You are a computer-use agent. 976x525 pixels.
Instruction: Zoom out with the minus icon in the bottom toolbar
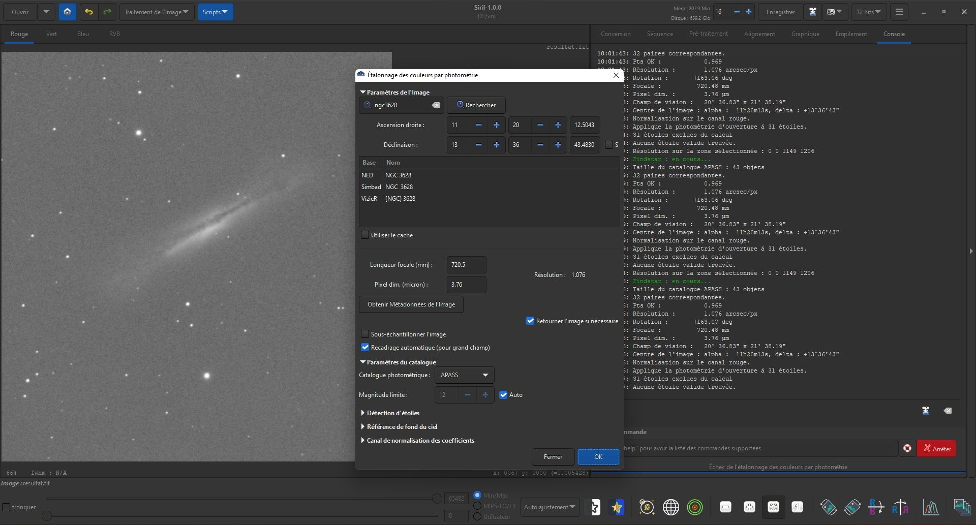(725, 507)
